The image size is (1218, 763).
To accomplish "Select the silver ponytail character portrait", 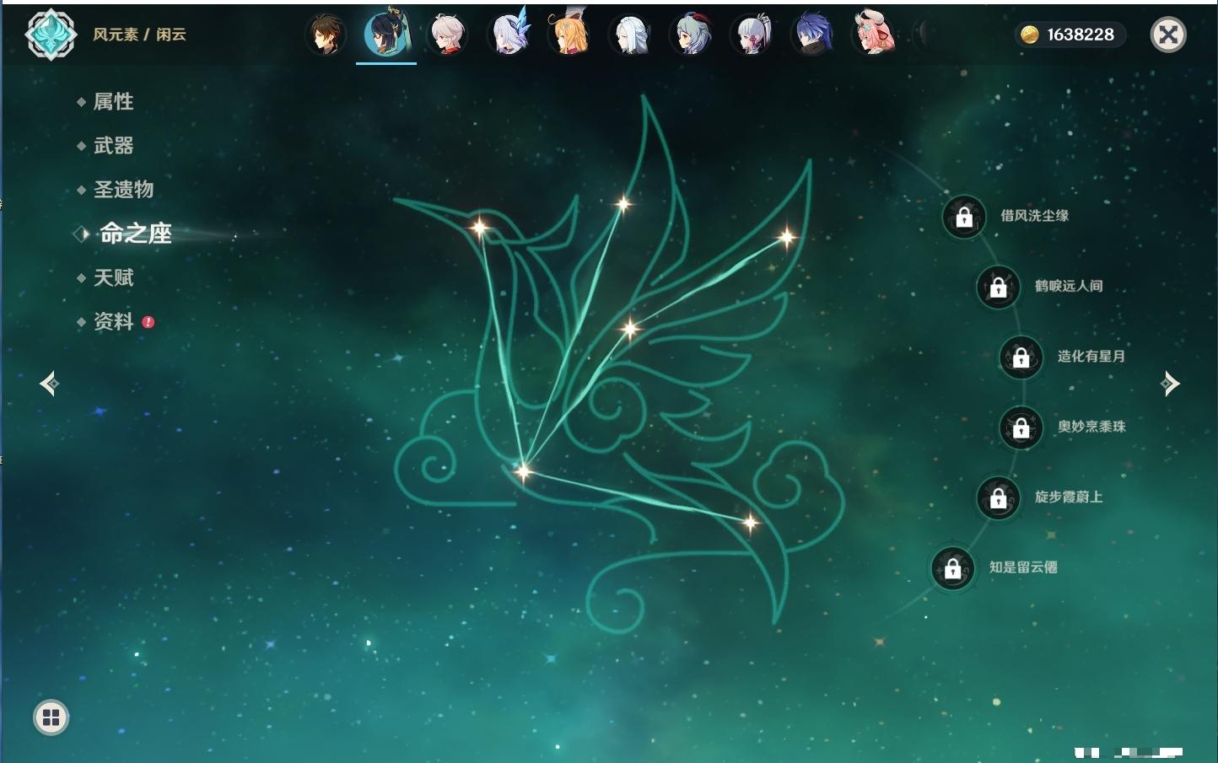I will point(752,35).
